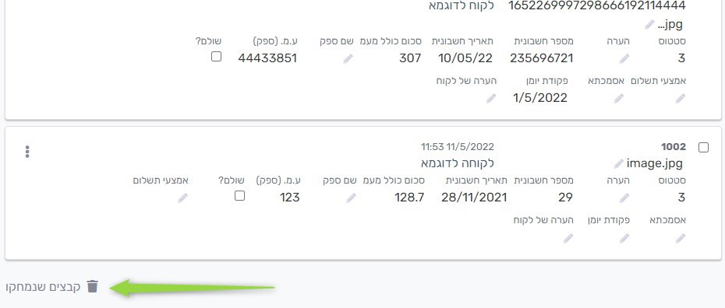The width and height of the screenshot is (725, 308).
Task: Edit note pencil under הערה in first record
Action: 624,59
